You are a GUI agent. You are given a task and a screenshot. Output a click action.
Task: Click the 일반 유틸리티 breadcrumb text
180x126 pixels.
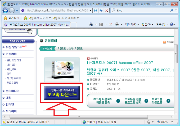[76, 49]
